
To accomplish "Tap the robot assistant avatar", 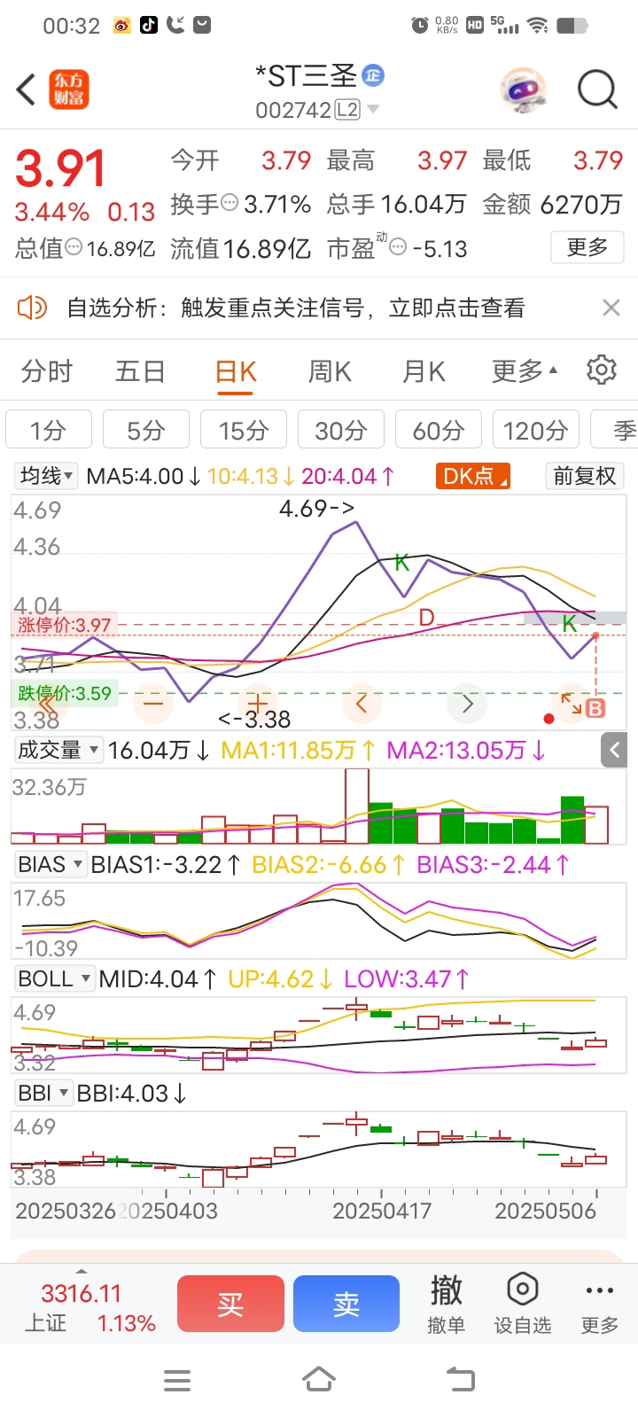I will 524,90.
